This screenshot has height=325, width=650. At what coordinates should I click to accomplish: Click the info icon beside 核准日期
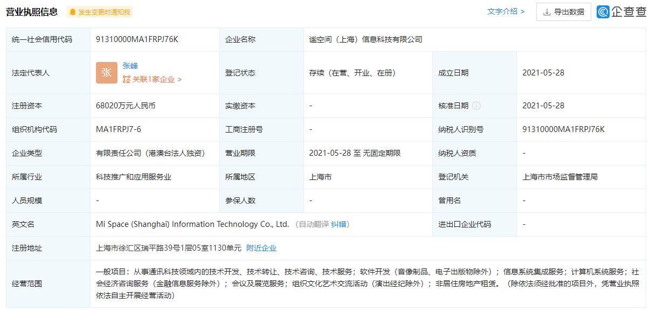476,106
